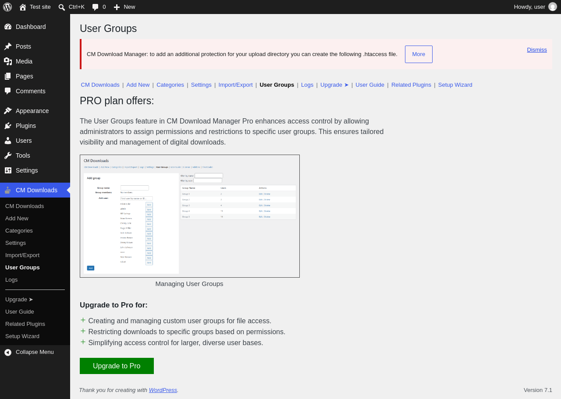Viewport: 561px width, 399px height.
Task: Click the Settings sliders icon
Action: click(8, 170)
